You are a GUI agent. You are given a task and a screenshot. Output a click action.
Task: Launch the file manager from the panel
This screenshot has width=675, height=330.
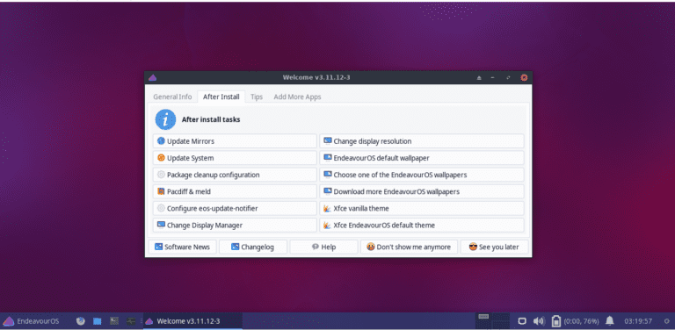click(x=98, y=321)
